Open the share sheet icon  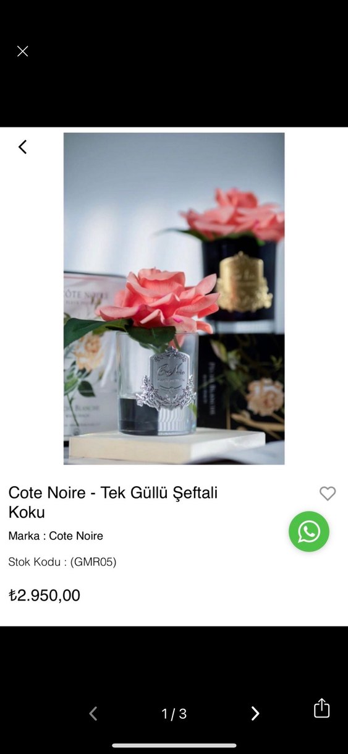pyautogui.click(x=321, y=708)
